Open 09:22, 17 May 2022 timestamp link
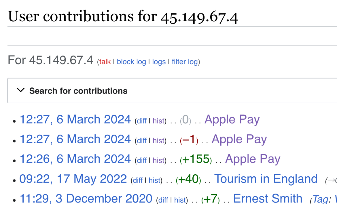Viewport: 337px width, 204px height. [x=73, y=179]
